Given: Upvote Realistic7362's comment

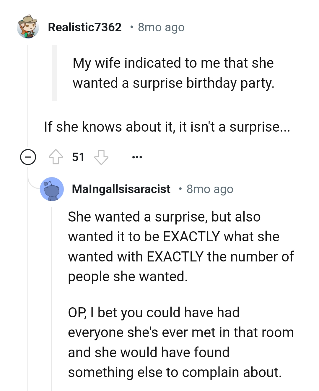Looking at the screenshot, I should [56, 157].
